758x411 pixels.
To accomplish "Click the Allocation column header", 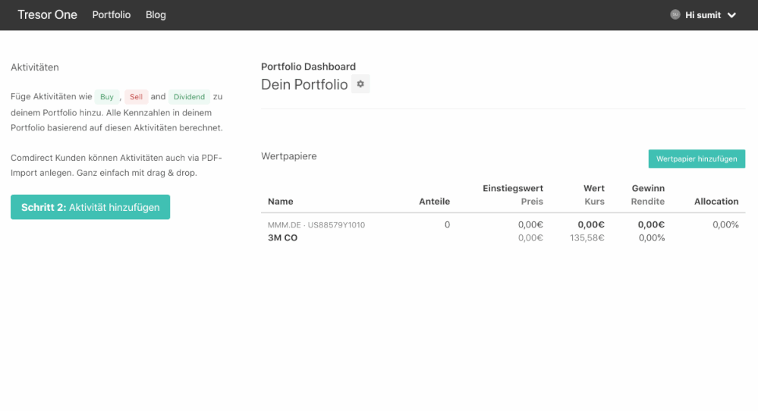I will 716,202.
